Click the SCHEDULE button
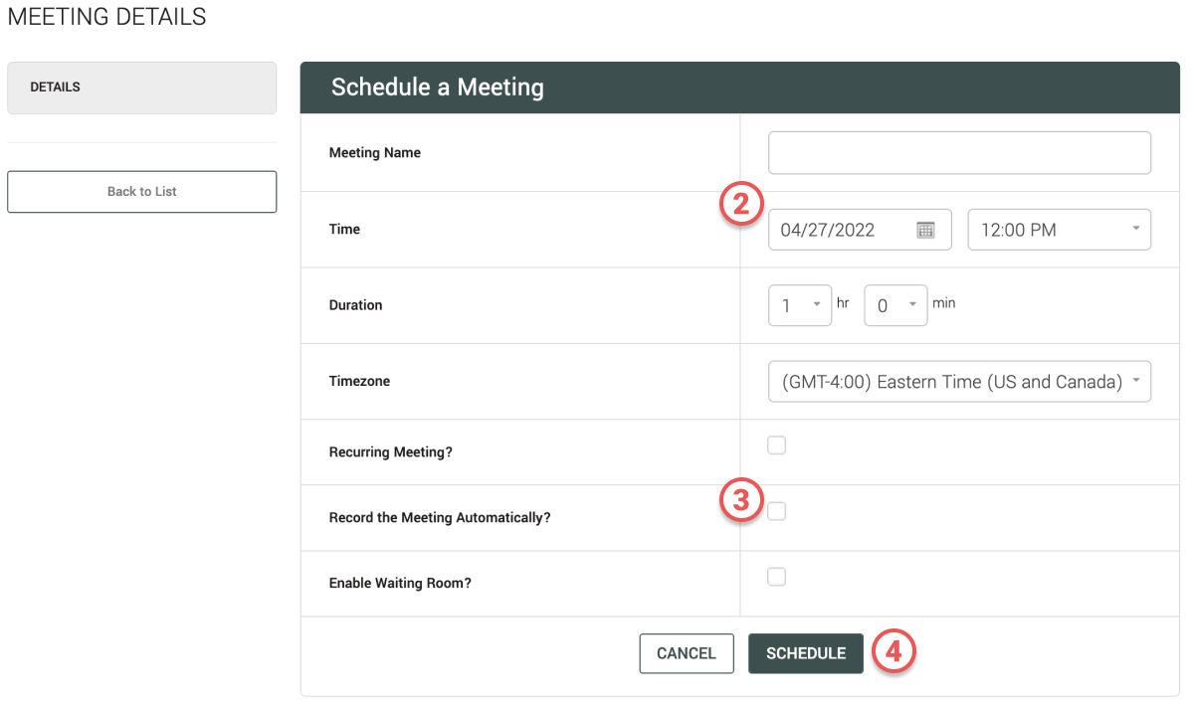 [806, 653]
